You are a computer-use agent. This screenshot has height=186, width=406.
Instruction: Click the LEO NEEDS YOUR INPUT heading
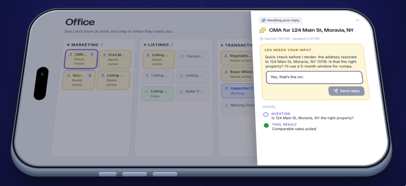tap(288, 50)
